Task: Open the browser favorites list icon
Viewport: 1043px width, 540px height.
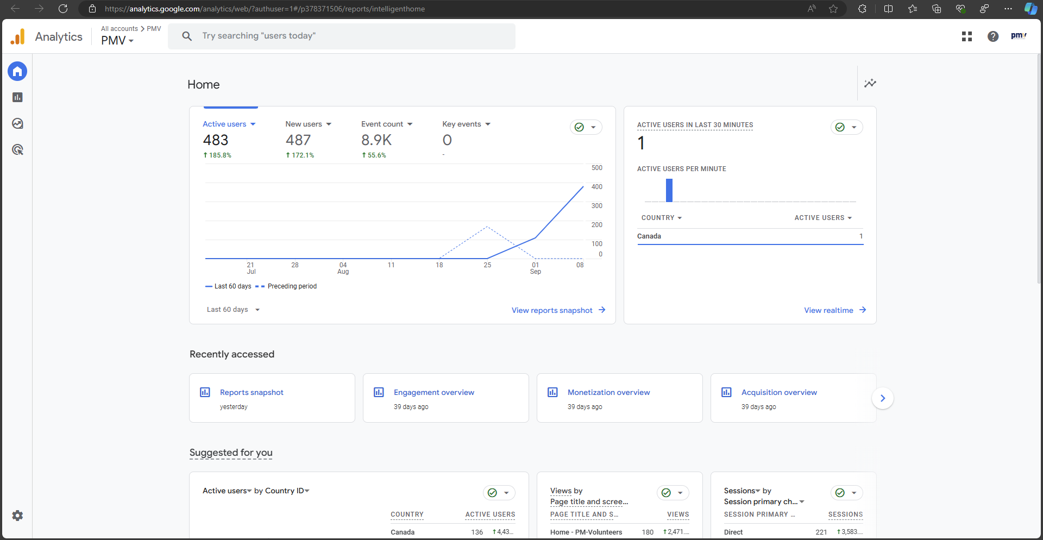Action: (x=913, y=9)
